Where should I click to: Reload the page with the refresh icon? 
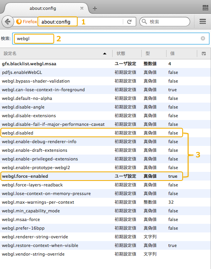(x=129, y=22)
